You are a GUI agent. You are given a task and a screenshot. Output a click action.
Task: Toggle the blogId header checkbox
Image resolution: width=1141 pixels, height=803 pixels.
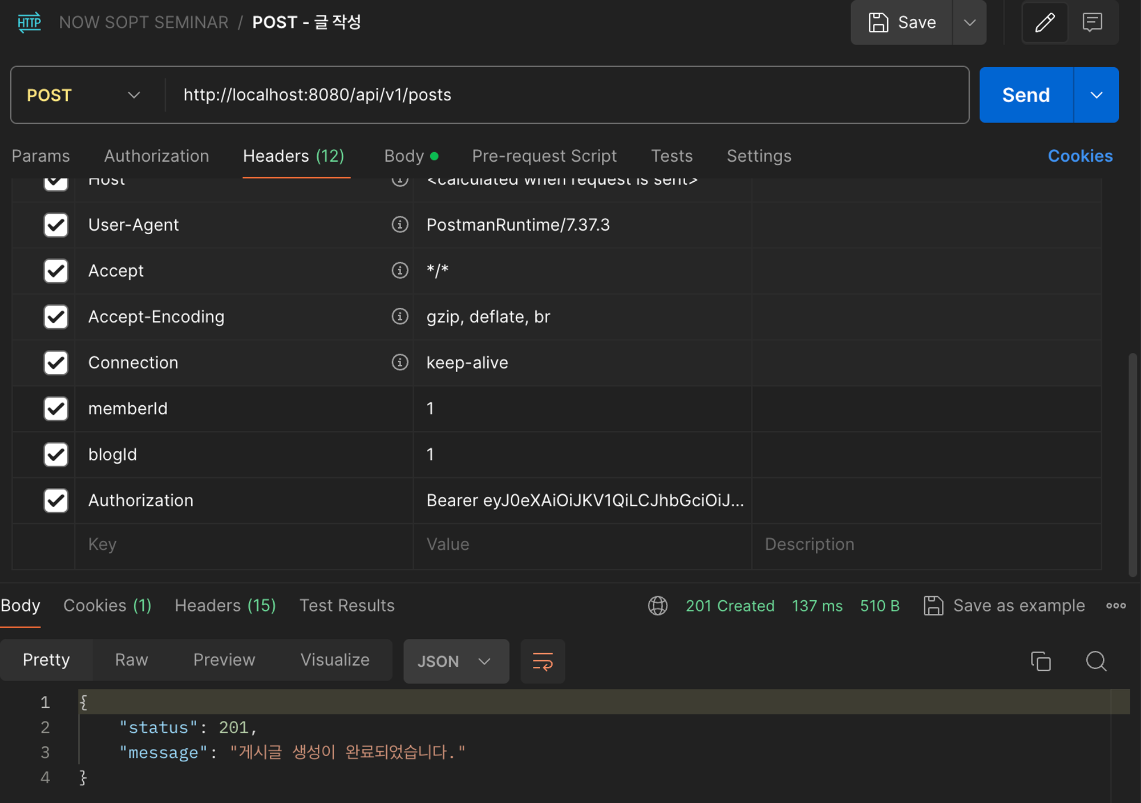[56, 454]
